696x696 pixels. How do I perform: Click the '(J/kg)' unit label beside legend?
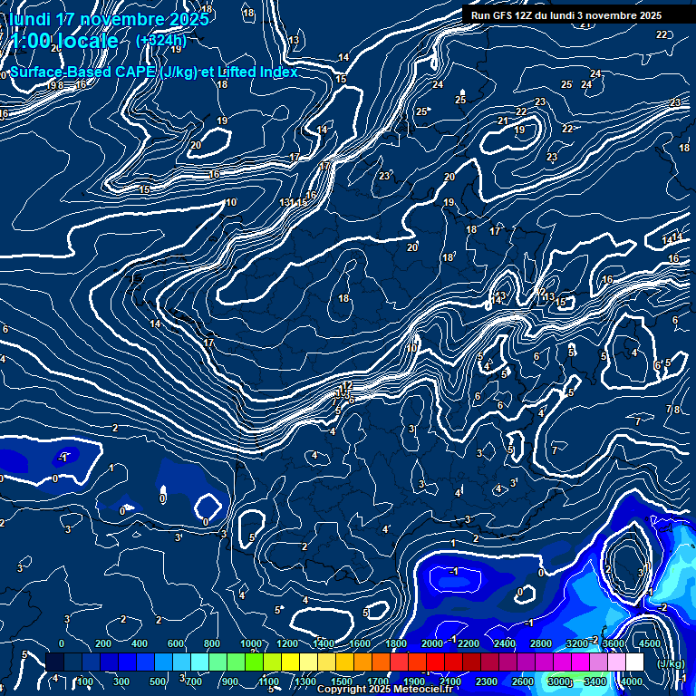[671, 663]
